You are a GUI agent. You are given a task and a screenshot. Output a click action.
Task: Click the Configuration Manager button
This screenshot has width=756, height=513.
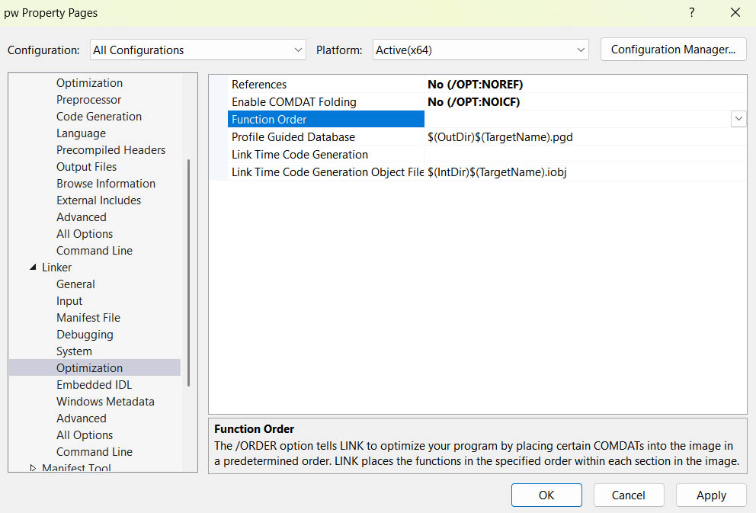673,50
